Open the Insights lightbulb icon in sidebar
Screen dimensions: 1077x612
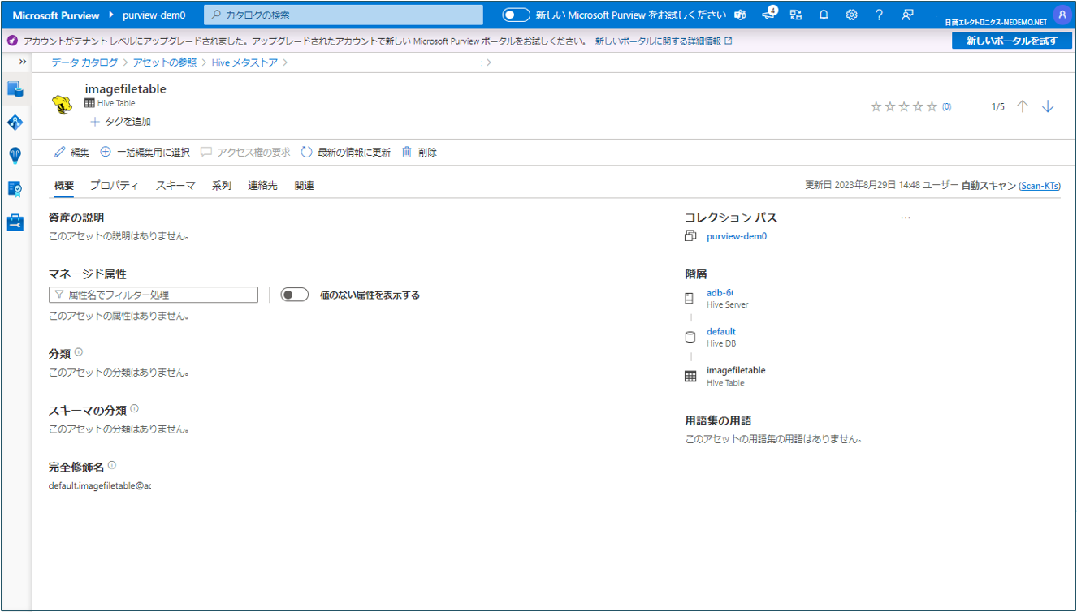tap(15, 156)
